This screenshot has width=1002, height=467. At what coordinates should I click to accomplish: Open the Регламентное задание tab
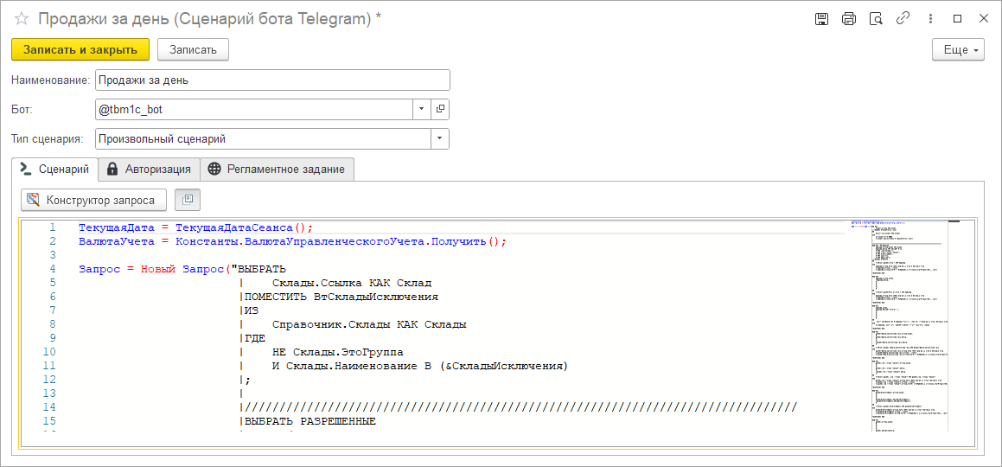278,170
